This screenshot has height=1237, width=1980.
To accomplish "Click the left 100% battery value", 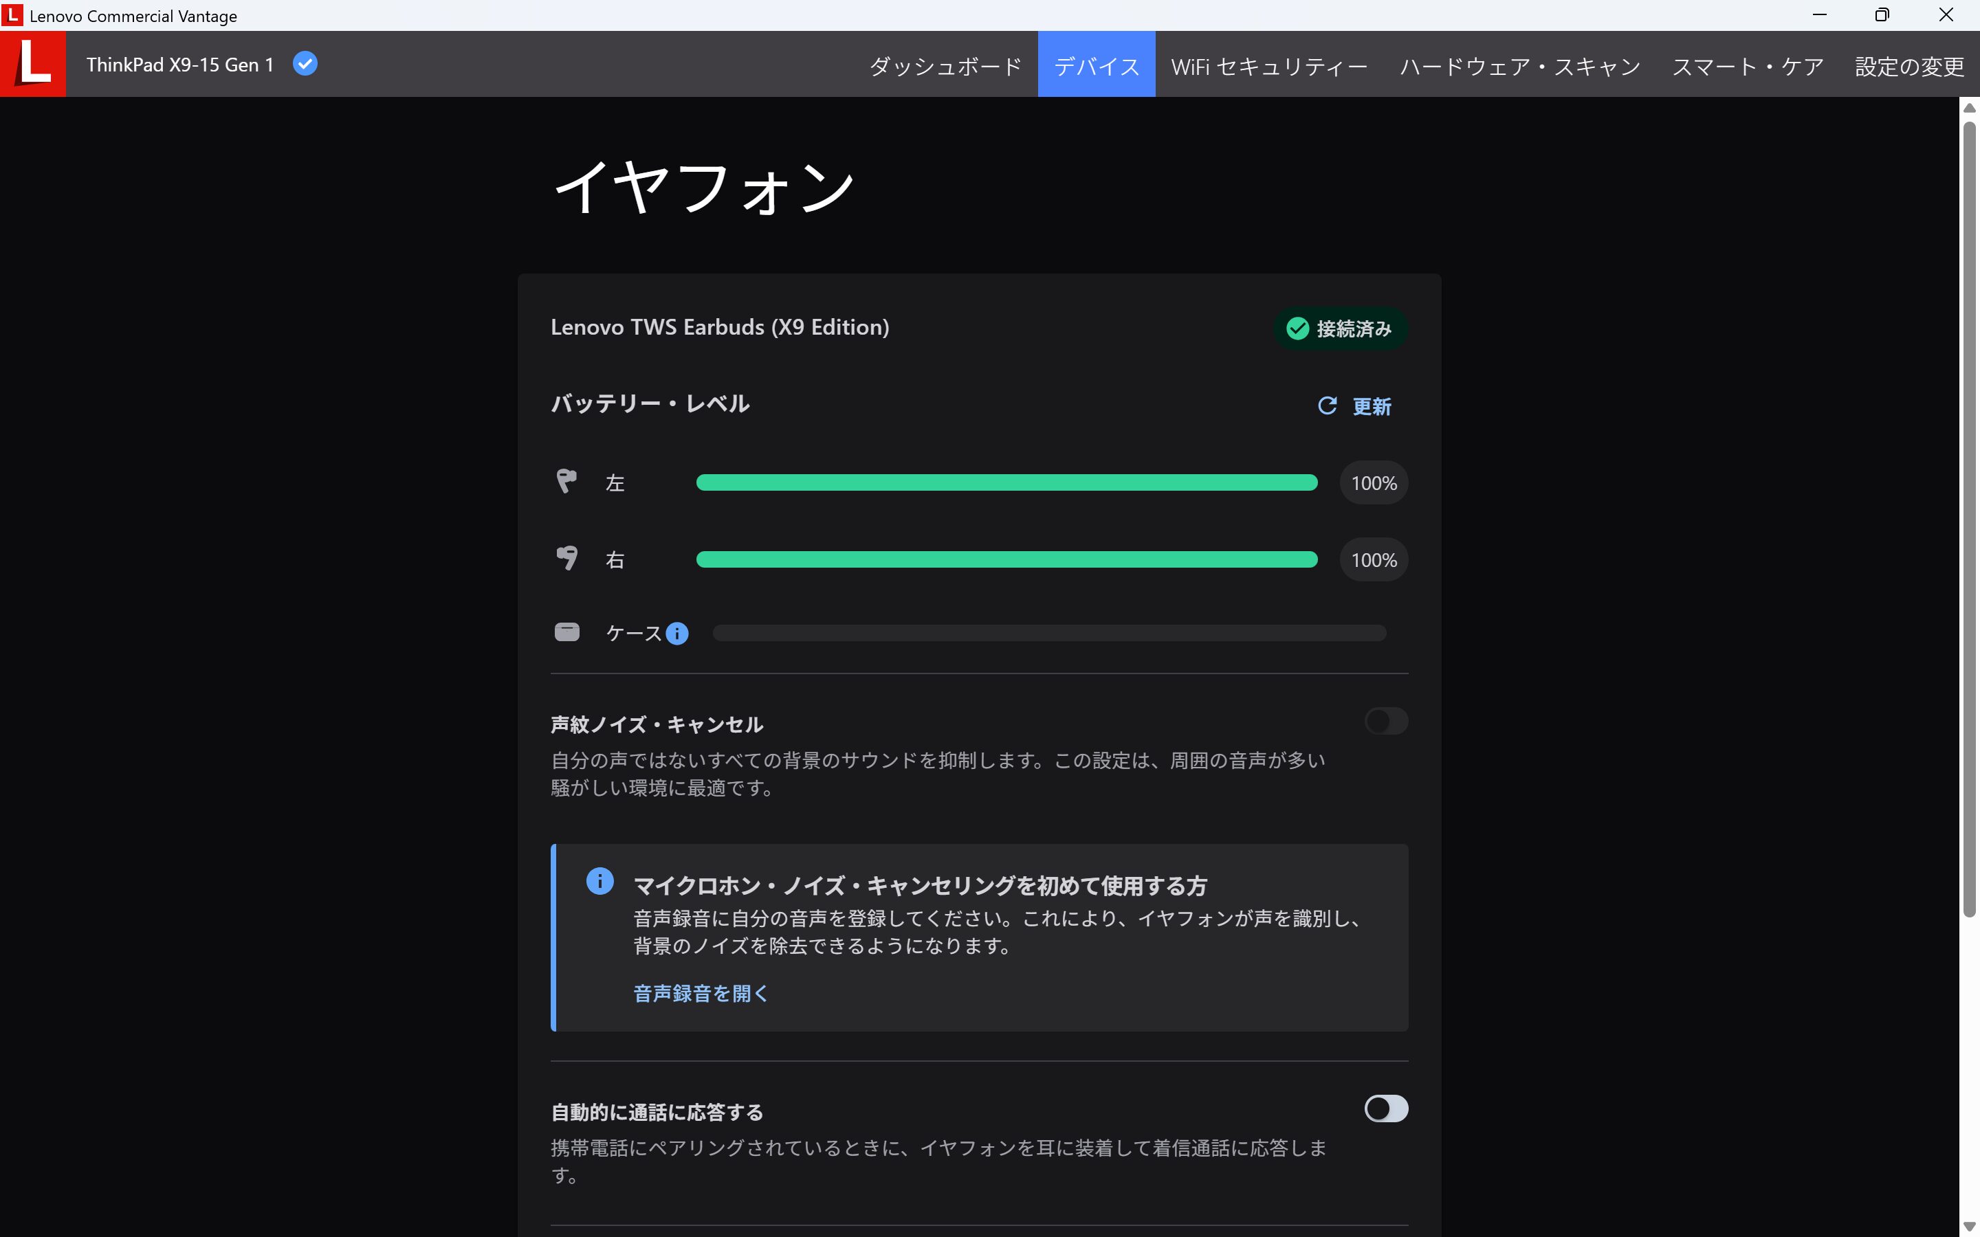I will pos(1374,482).
